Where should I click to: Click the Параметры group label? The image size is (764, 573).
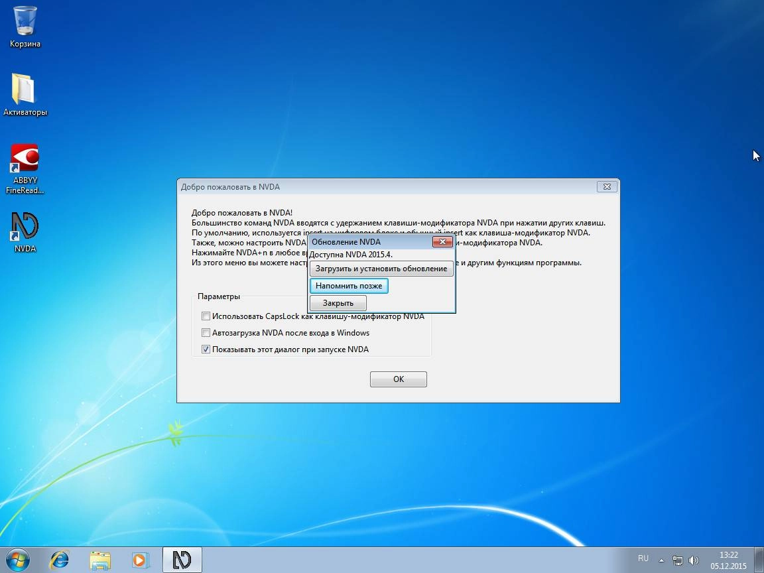219,296
